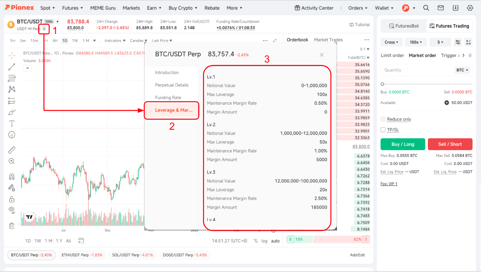481x272 pixels.
Task: Open chart more-options ellipsis
Action: (265, 41)
